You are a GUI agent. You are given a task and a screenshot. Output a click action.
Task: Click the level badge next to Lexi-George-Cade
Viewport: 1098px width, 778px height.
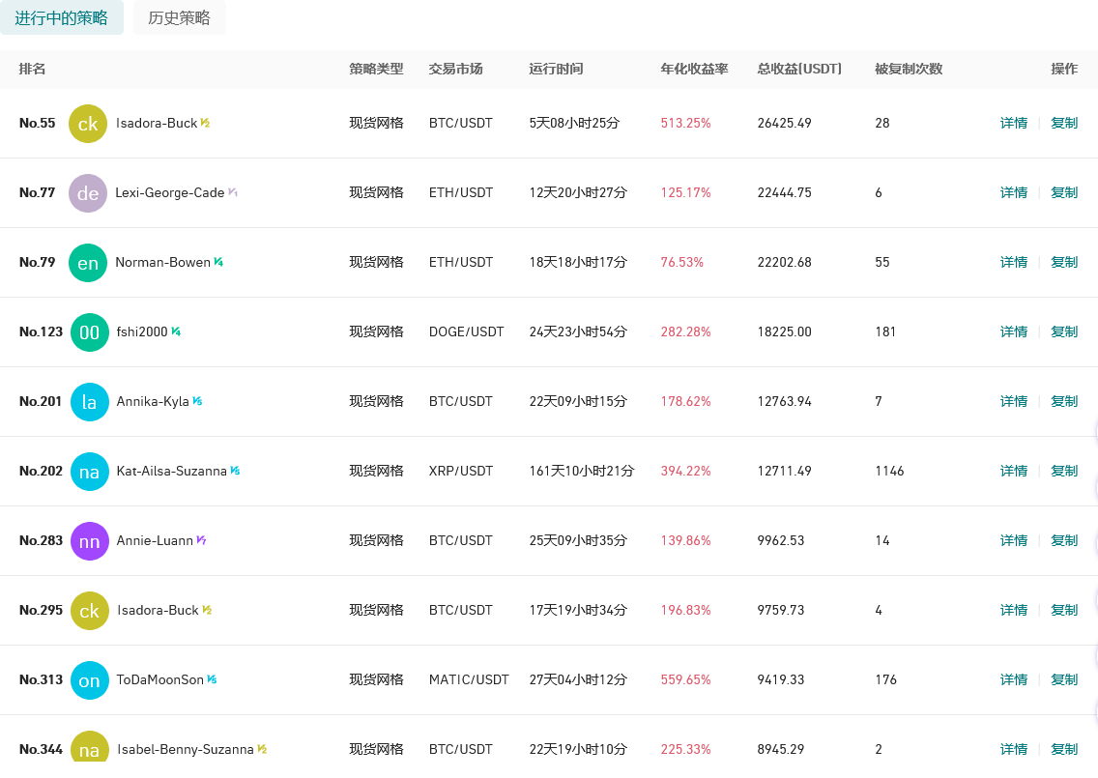point(233,192)
